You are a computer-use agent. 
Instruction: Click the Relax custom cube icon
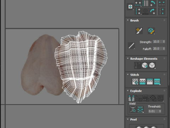152,65
